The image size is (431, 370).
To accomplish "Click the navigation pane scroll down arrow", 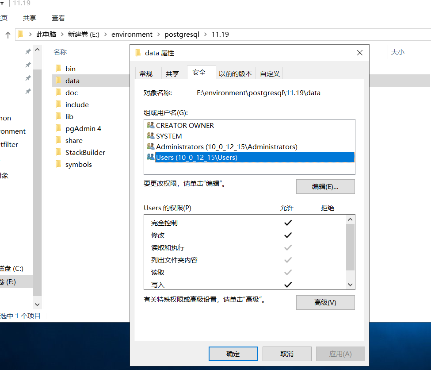I will coord(38,304).
